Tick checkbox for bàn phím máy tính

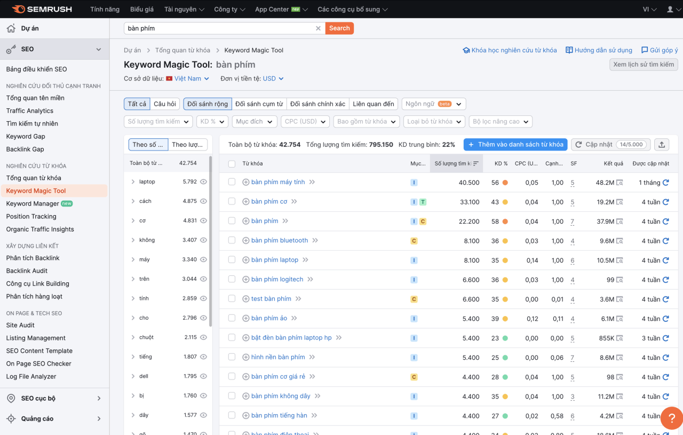[x=232, y=182]
